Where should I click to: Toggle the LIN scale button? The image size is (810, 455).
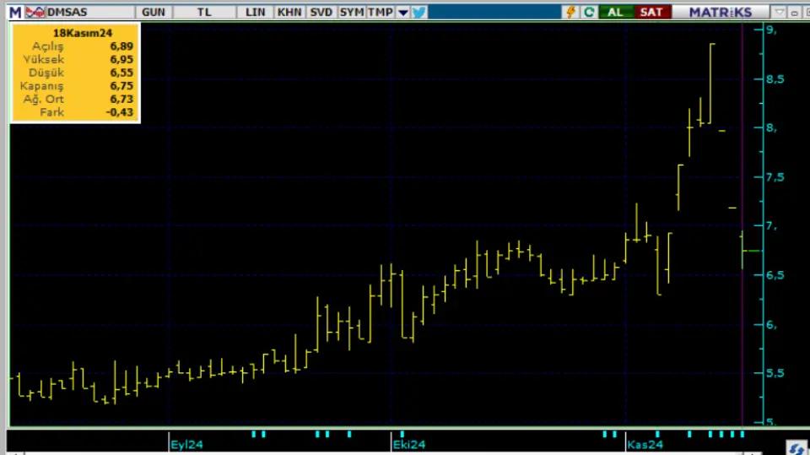point(255,12)
